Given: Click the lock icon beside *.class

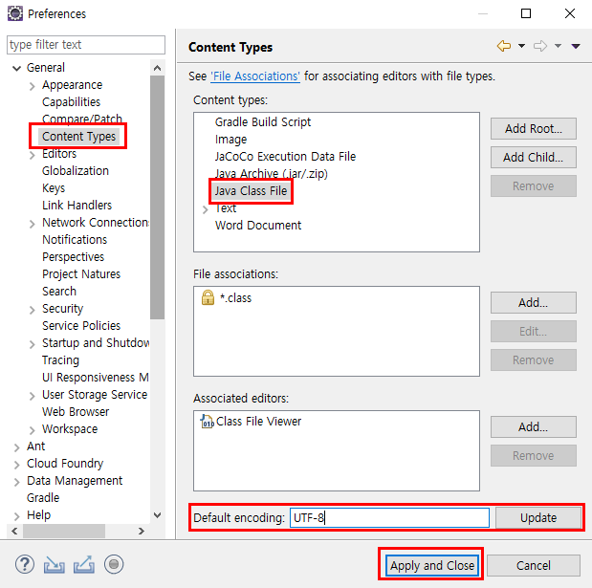Looking at the screenshot, I should tap(208, 297).
